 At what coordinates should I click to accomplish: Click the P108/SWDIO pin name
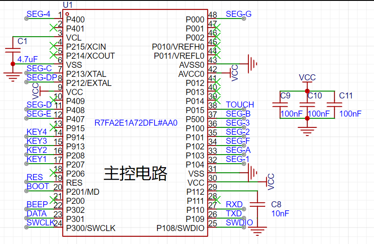pos(180,228)
